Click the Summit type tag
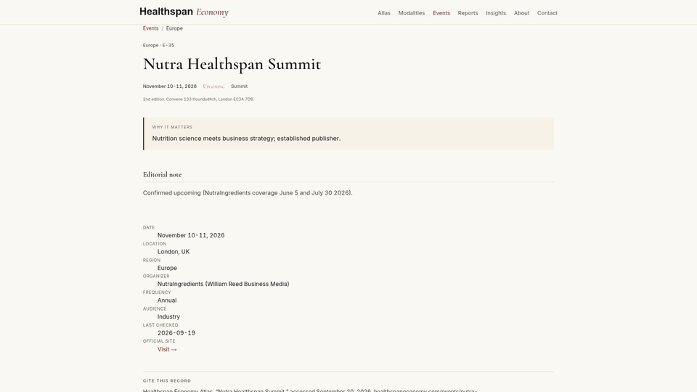697x392 pixels. pos(239,86)
